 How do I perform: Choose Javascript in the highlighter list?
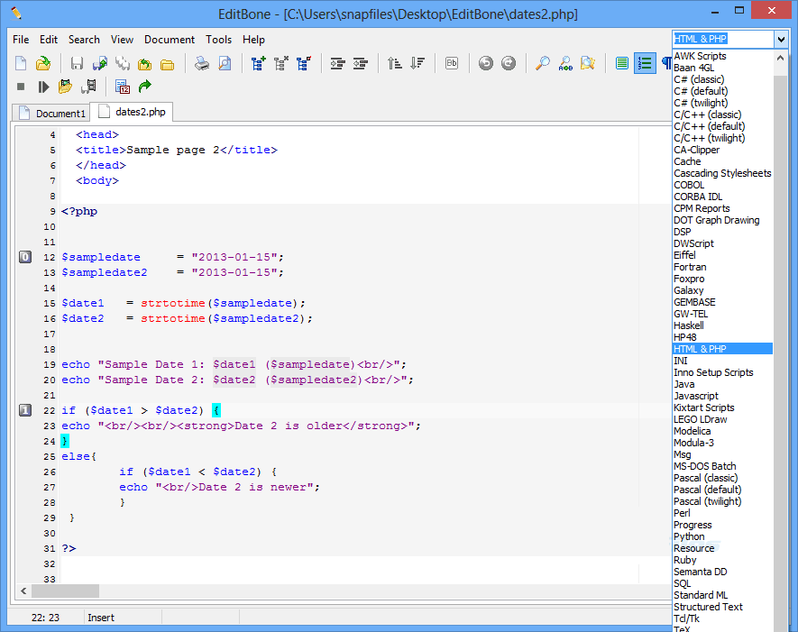pos(695,396)
